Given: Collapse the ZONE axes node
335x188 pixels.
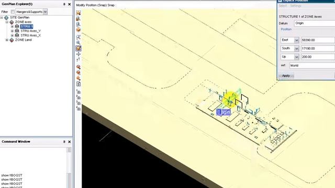Looking at the screenshot, I should [x=7, y=22].
